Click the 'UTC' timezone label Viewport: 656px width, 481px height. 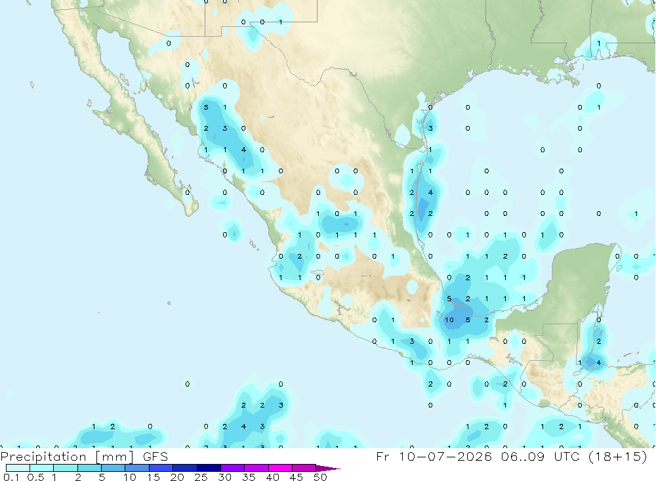(567, 456)
